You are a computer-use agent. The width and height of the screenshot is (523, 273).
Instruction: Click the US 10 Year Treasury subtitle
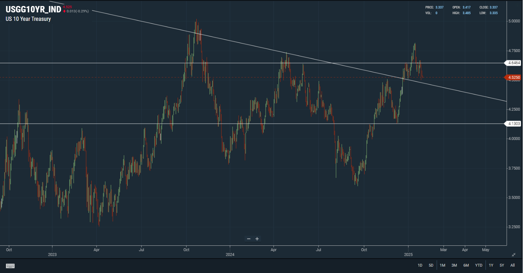coord(28,19)
